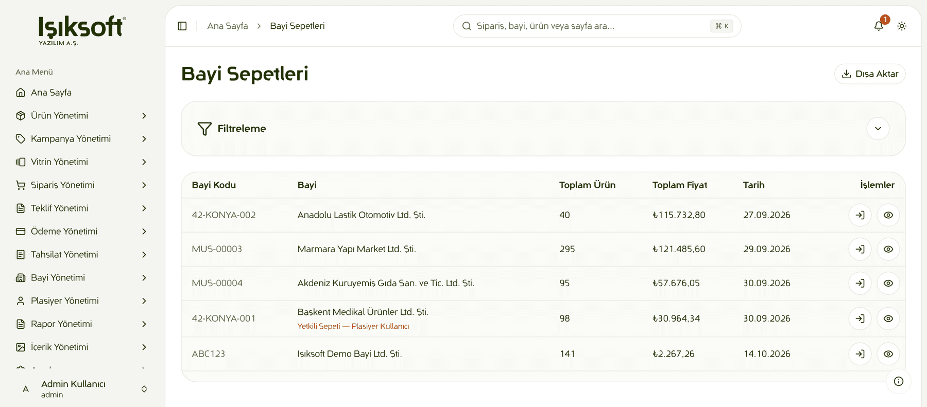This screenshot has width=927, height=407.
Task: View the Başkent Medikal Ürünler cart details
Action: coord(888,318)
